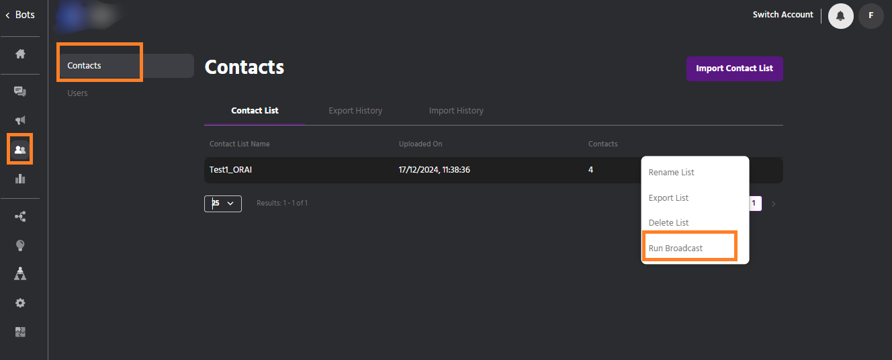Open the broadcast megaphone icon
Image resolution: width=892 pixels, height=360 pixels.
(x=20, y=120)
